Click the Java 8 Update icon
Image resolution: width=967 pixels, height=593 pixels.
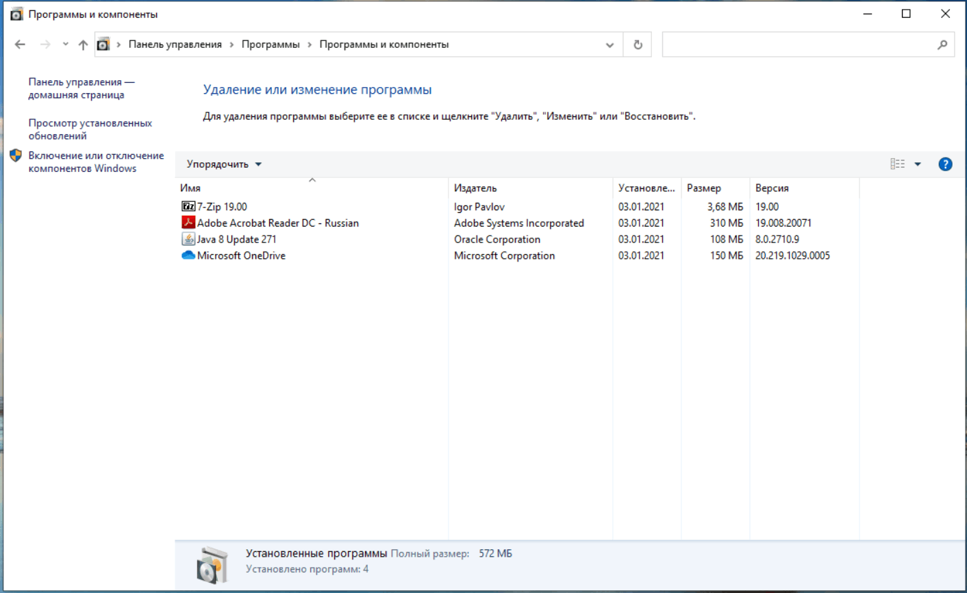(x=188, y=239)
